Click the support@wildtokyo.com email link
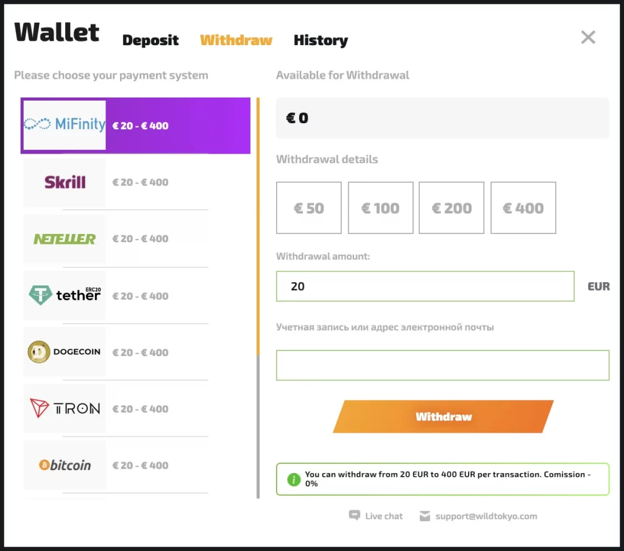Screen dimensions: 624x551 (486, 516)
